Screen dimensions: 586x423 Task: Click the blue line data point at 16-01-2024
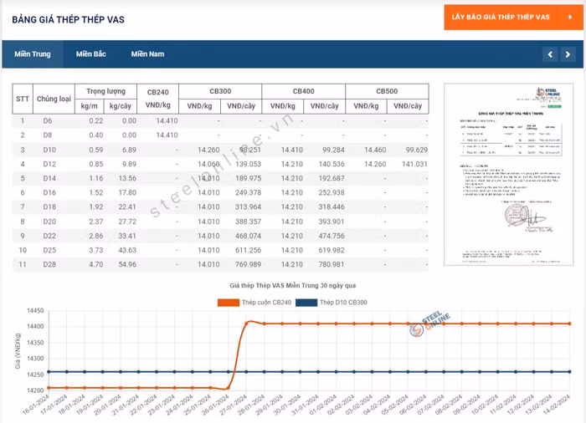coord(49,372)
